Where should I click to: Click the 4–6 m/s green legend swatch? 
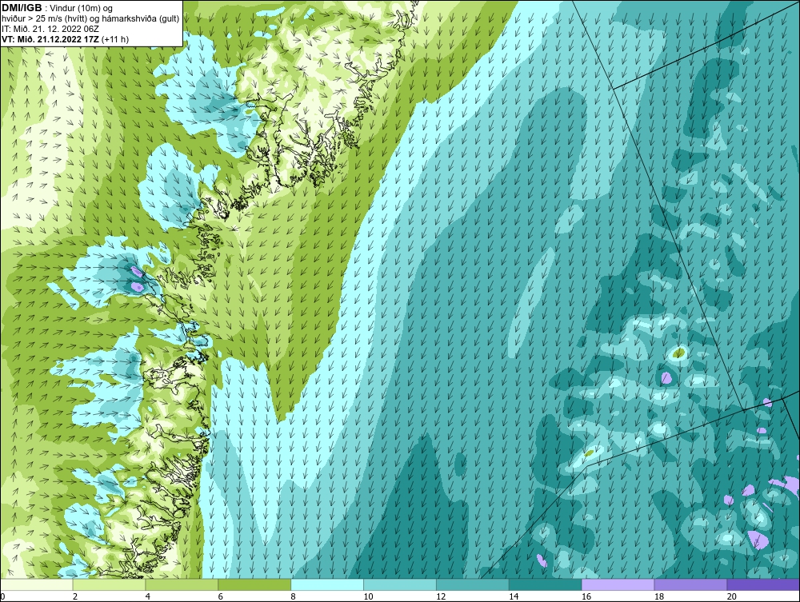[182, 584]
